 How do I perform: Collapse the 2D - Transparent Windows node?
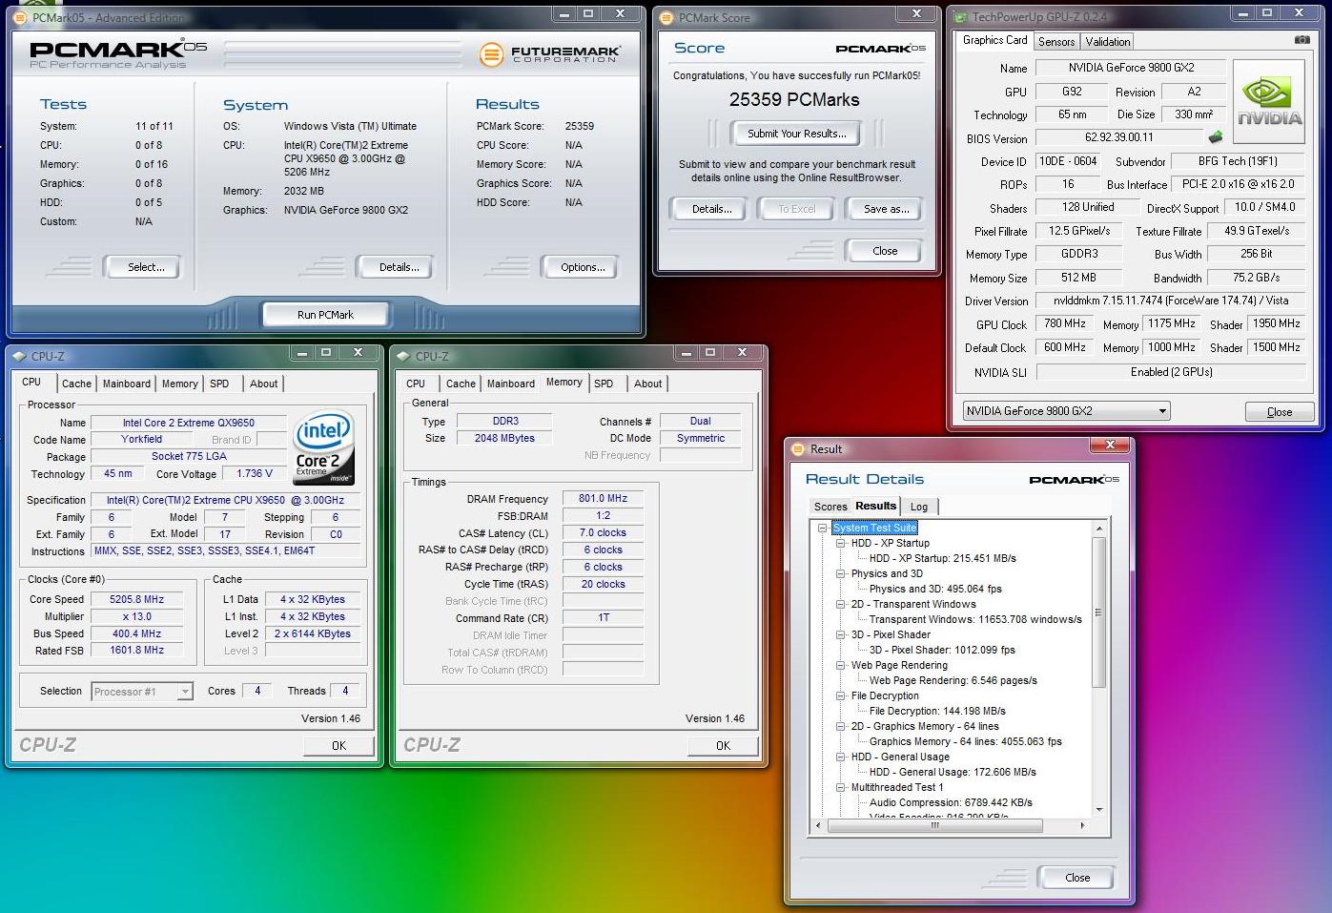coord(840,604)
